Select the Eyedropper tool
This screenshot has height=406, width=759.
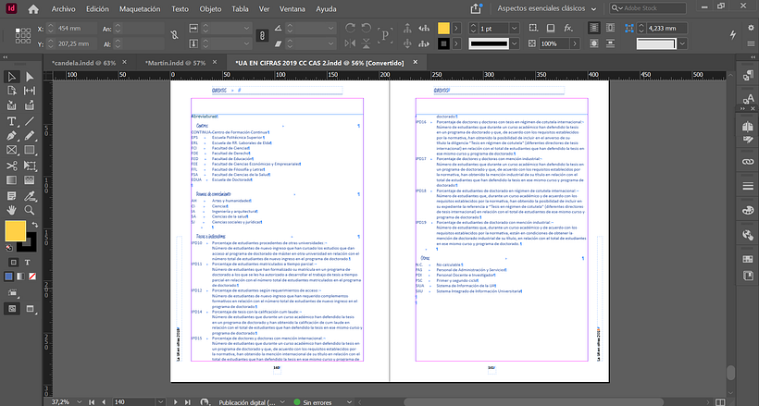tap(30, 195)
